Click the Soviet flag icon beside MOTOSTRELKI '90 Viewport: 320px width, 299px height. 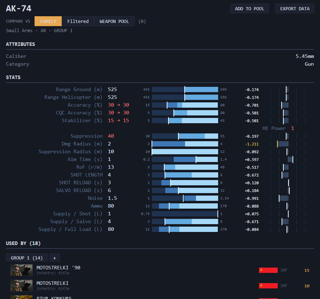pos(268,270)
